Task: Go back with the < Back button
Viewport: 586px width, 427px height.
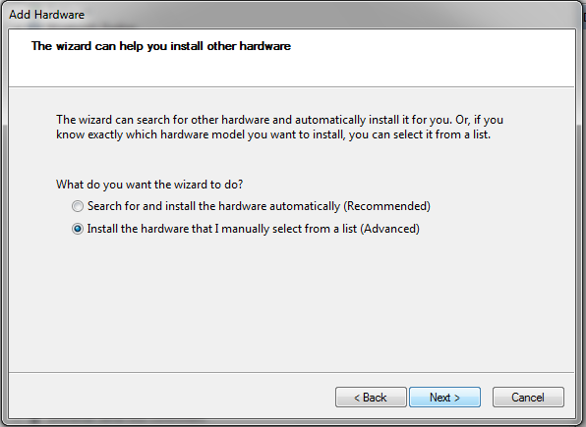Action: [371, 398]
